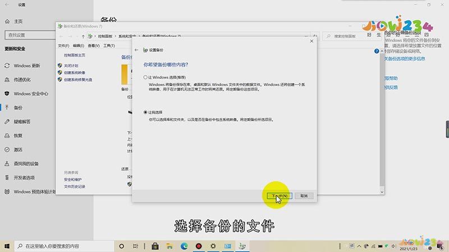Open Windows 更新 in Settings sidebar

point(27,66)
